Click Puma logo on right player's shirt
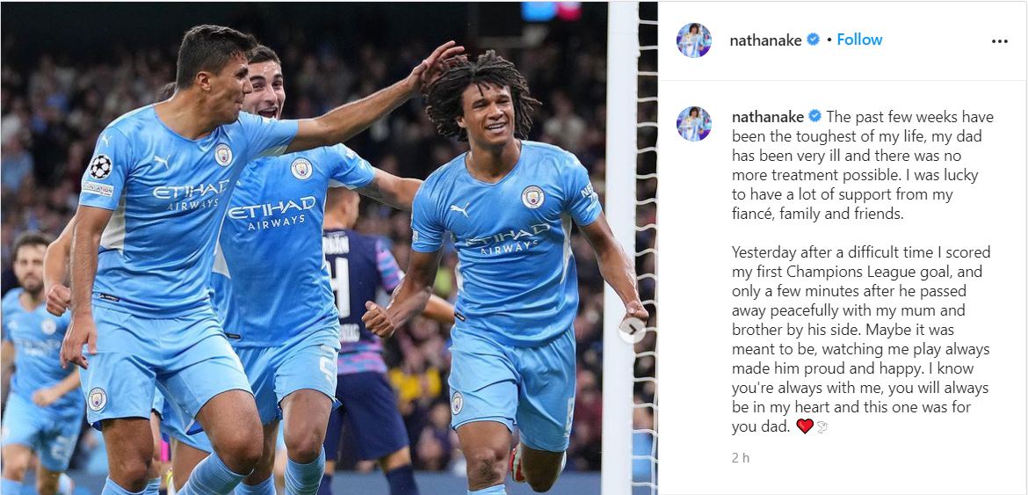 click(460, 210)
